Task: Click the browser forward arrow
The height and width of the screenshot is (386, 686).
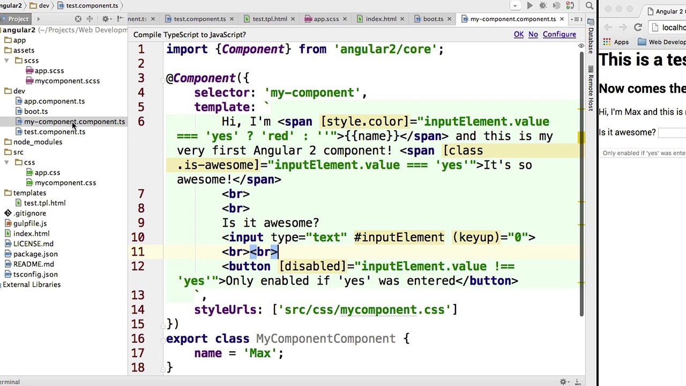Action: [622, 27]
